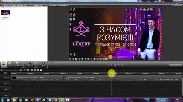Click Produce and share button

(37, 5)
